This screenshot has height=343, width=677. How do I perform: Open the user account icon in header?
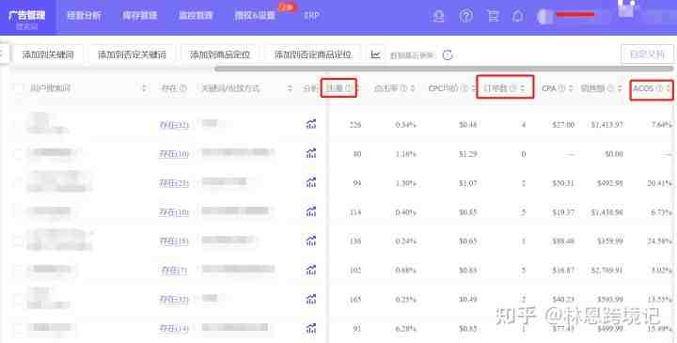pos(439,16)
